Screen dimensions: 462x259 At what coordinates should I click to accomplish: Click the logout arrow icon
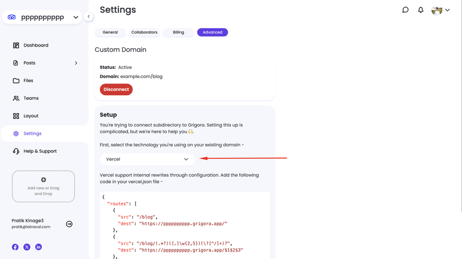coord(69,224)
